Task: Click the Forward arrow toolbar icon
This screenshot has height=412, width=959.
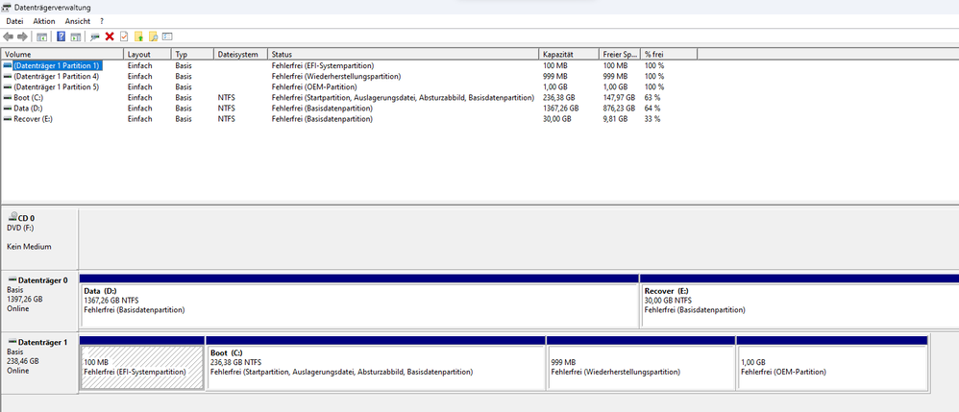Action: [x=23, y=36]
